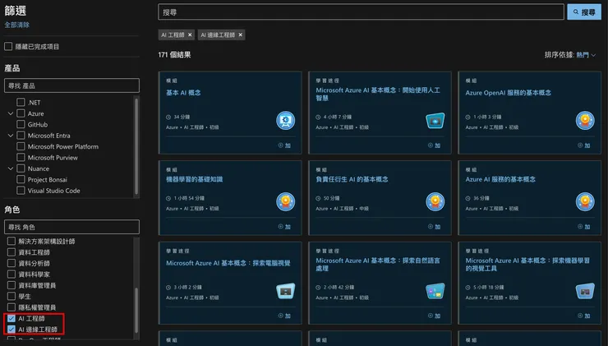Click the medal badge on Azure AI 服務的基本概念 card

tap(585, 201)
